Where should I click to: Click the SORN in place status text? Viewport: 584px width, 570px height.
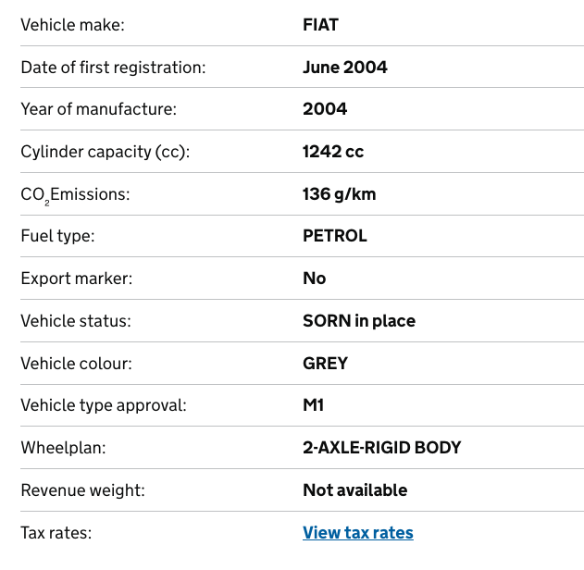coord(359,321)
